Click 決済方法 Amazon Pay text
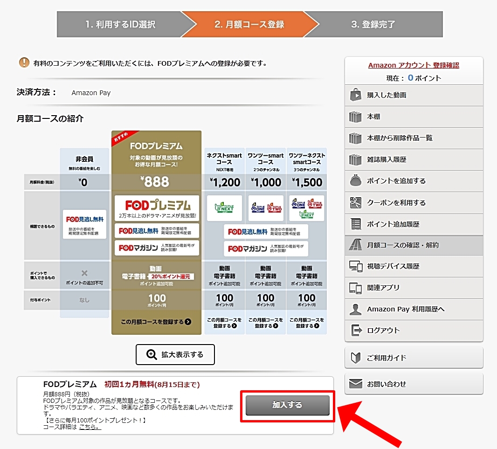The height and width of the screenshot is (449, 497). tap(91, 93)
